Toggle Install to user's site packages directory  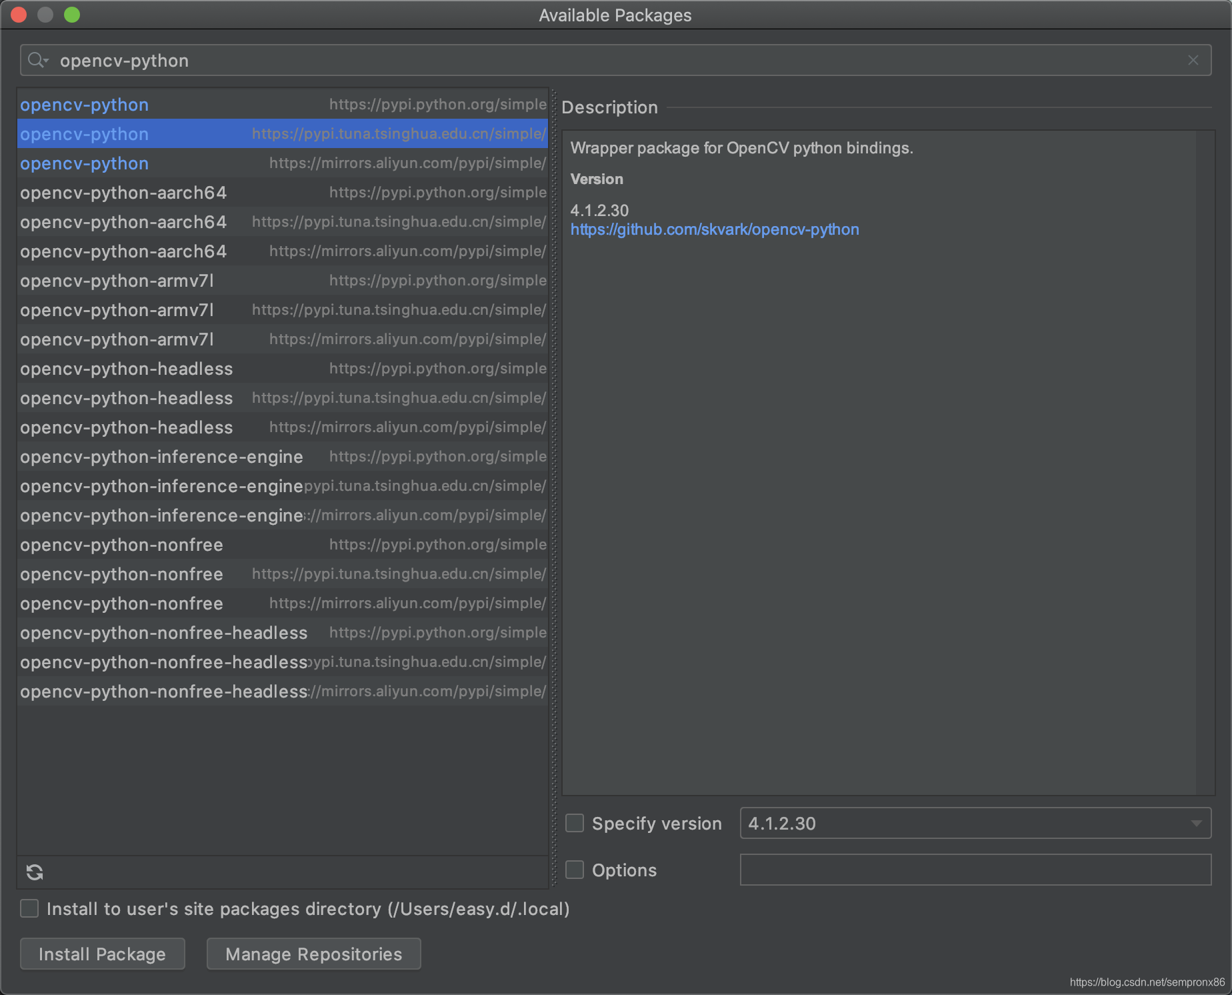pos(29,908)
